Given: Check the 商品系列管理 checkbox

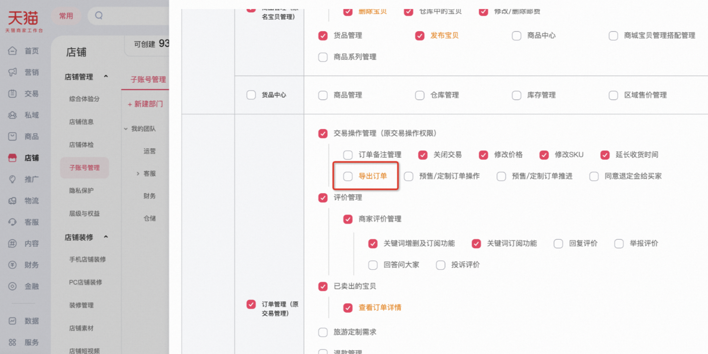Looking at the screenshot, I should click(x=323, y=57).
